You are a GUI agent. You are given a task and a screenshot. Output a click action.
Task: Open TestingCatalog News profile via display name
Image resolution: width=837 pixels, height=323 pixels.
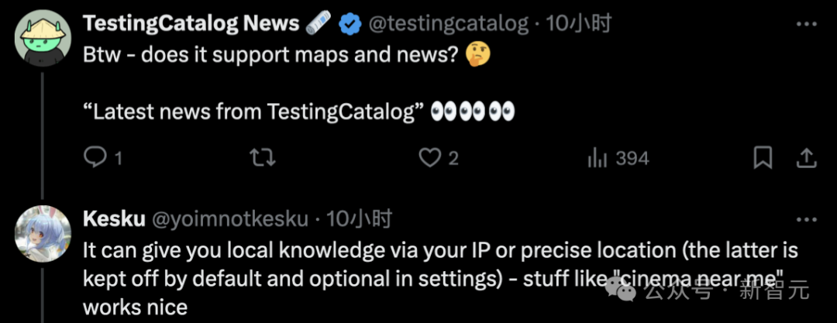pyautogui.click(x=191, y=24)
